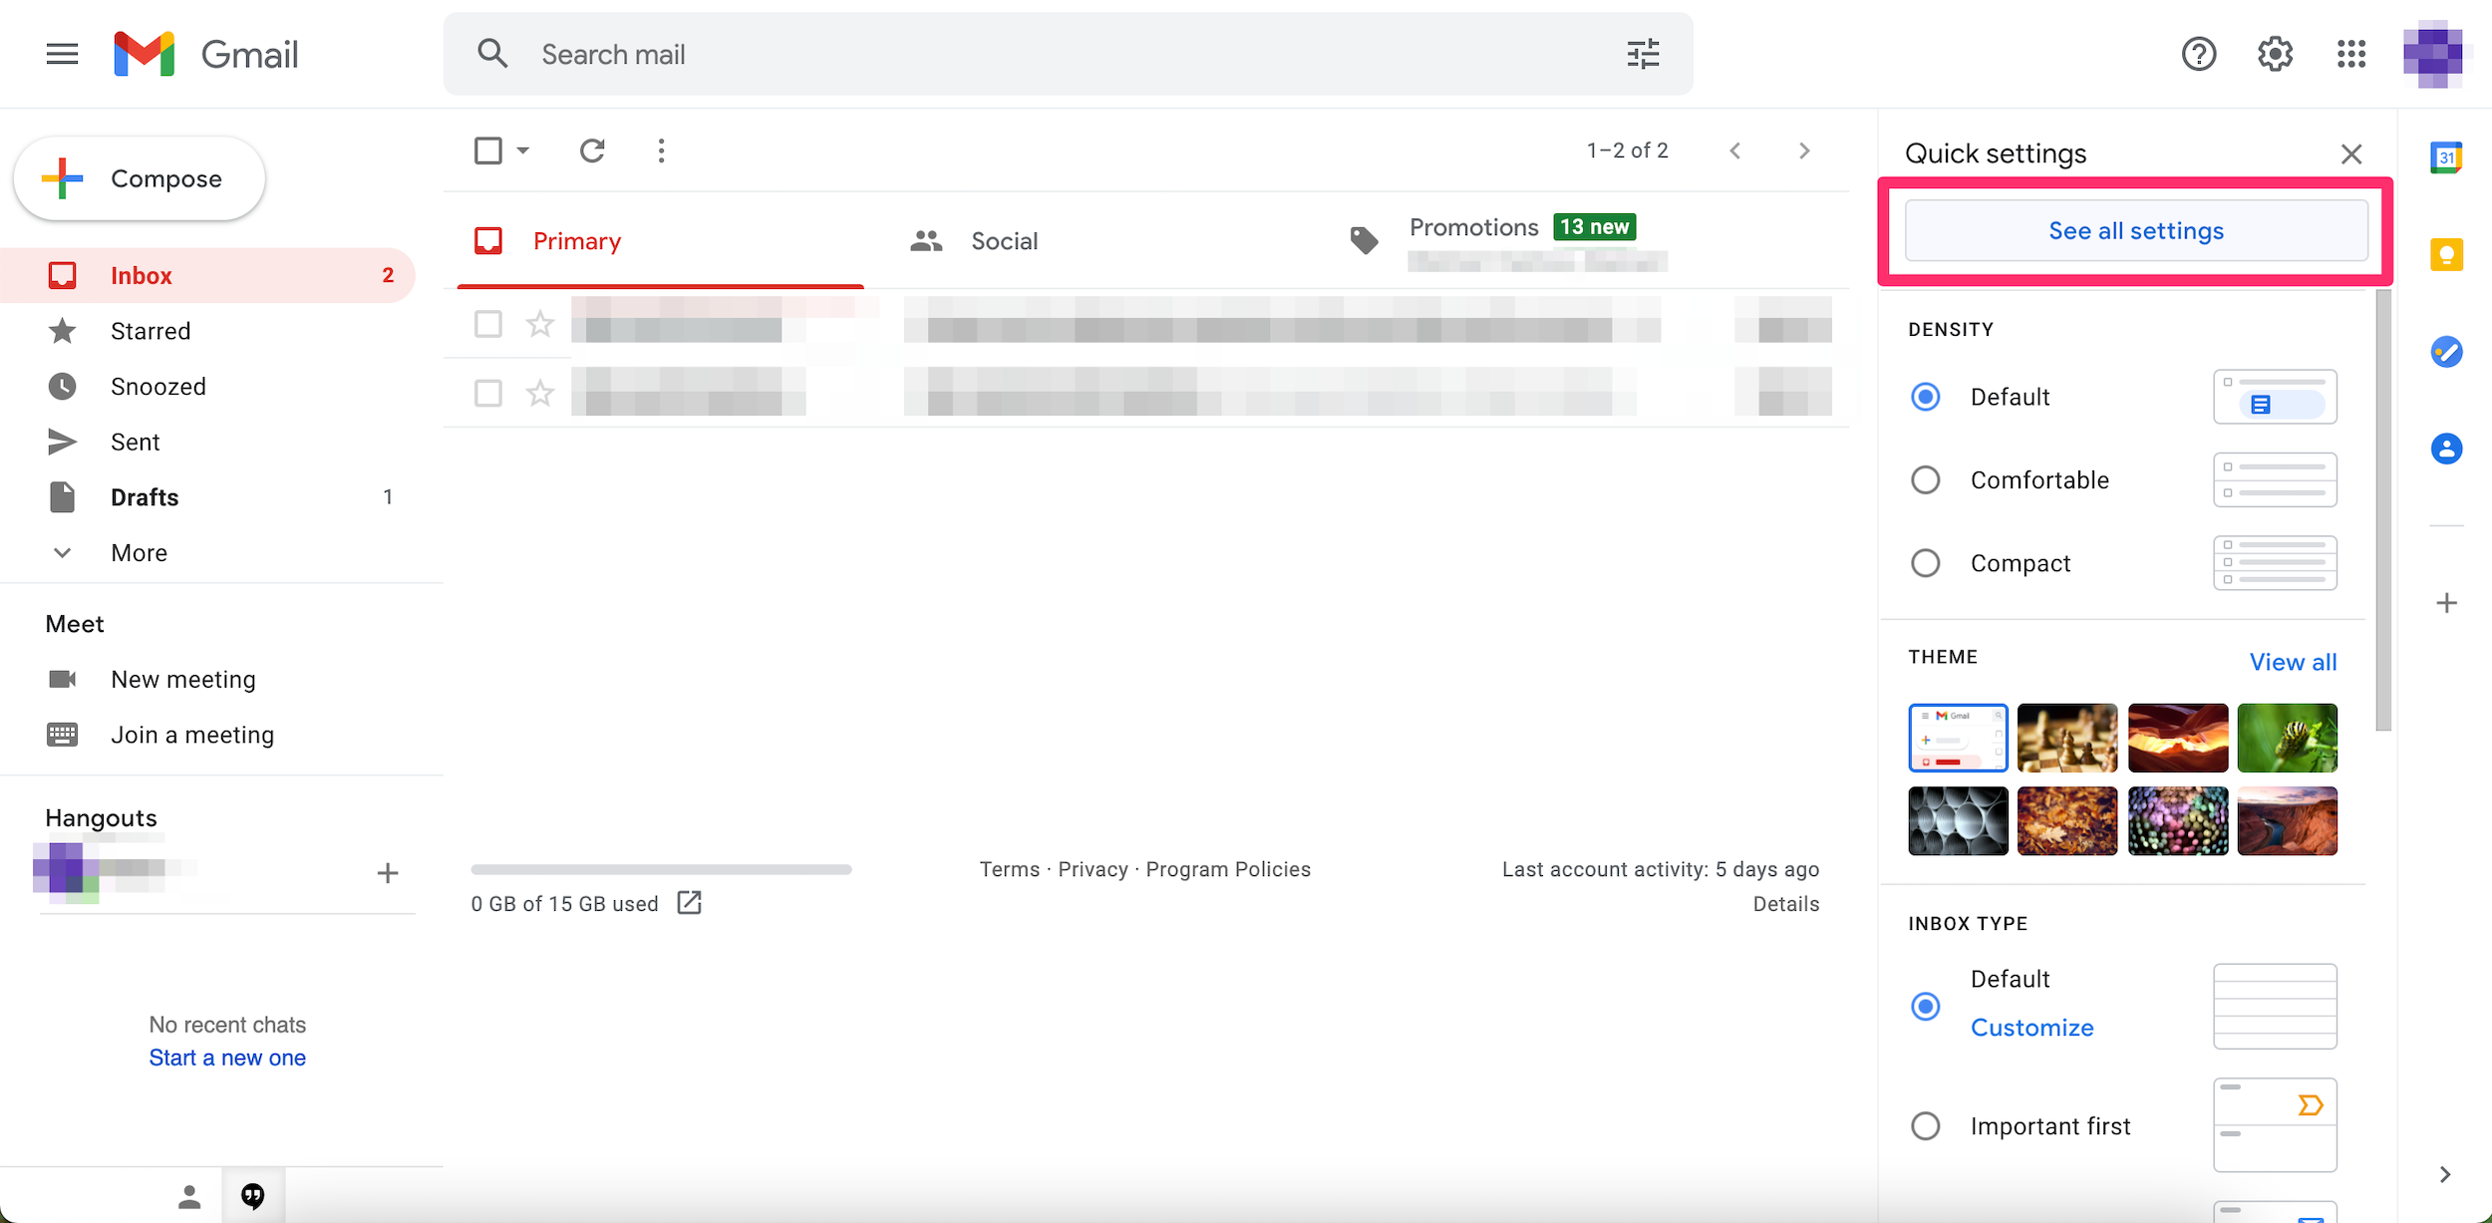Screen dimensions: 2492x1223
Task: Switch to Hangouts conversations bubble icon
Action: (253, 1196)
